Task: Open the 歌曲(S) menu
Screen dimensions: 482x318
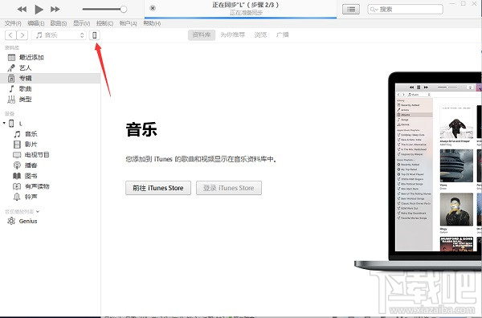Action: (x=59, y=23)
